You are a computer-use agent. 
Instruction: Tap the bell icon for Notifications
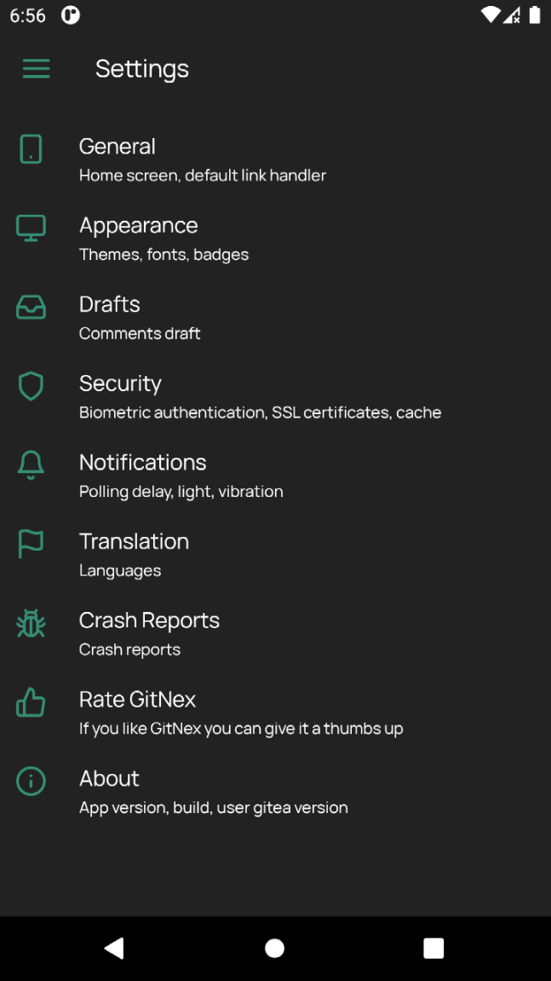point(31,465)
